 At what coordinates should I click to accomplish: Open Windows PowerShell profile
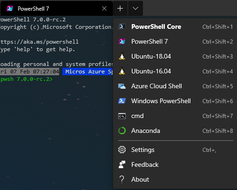176,101
